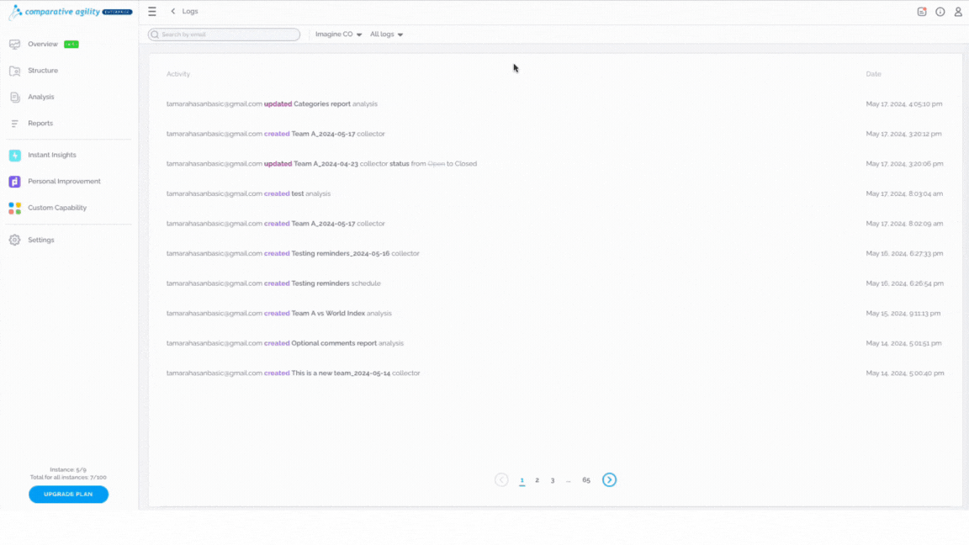Image resolution: width=969 pixels, height=545 pixels.
Task: Click the created test analysis entry
Action: coord(248,194)
